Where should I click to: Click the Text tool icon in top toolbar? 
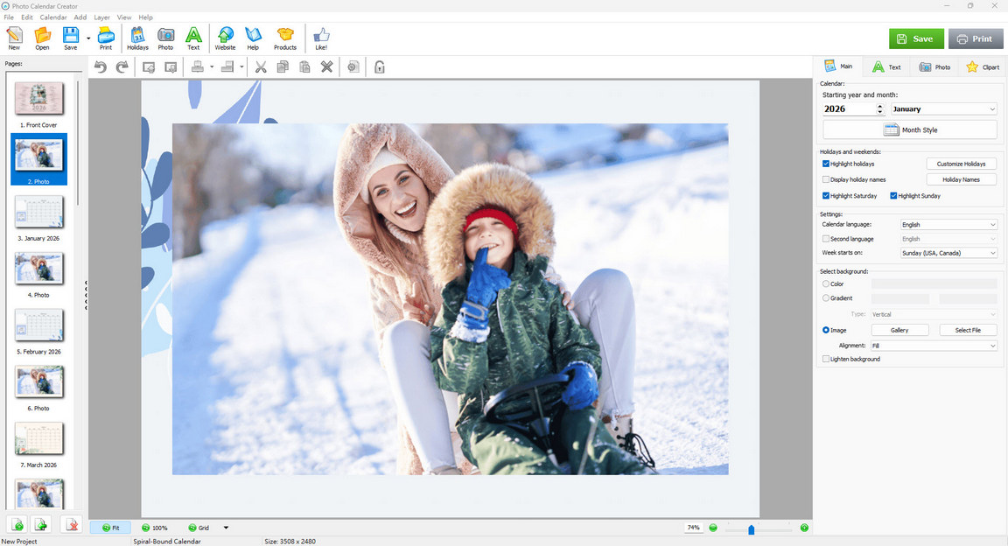pyautogui.click(x=193, y=38)
